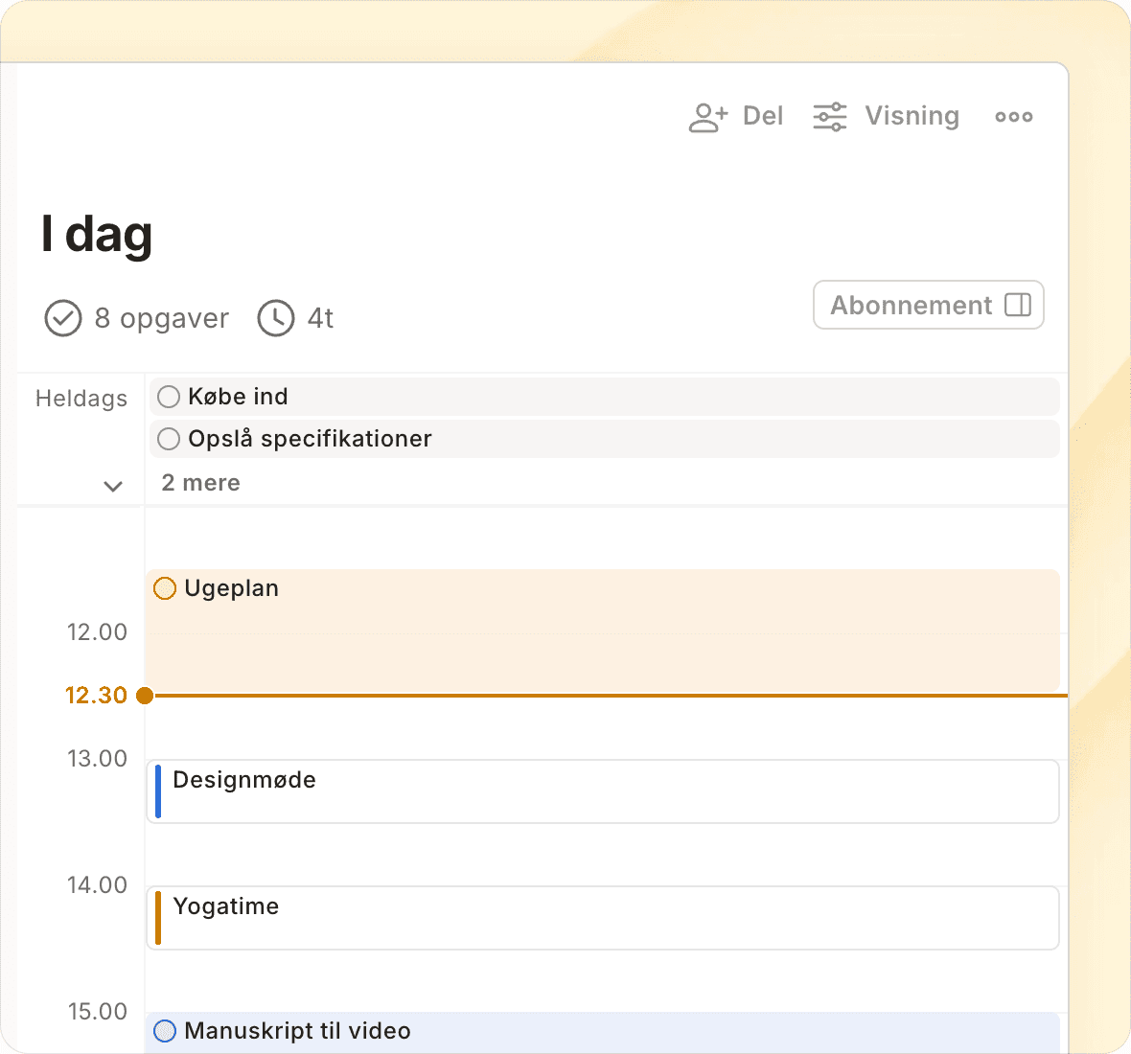Show 2 mere all-day tasks

201,483
